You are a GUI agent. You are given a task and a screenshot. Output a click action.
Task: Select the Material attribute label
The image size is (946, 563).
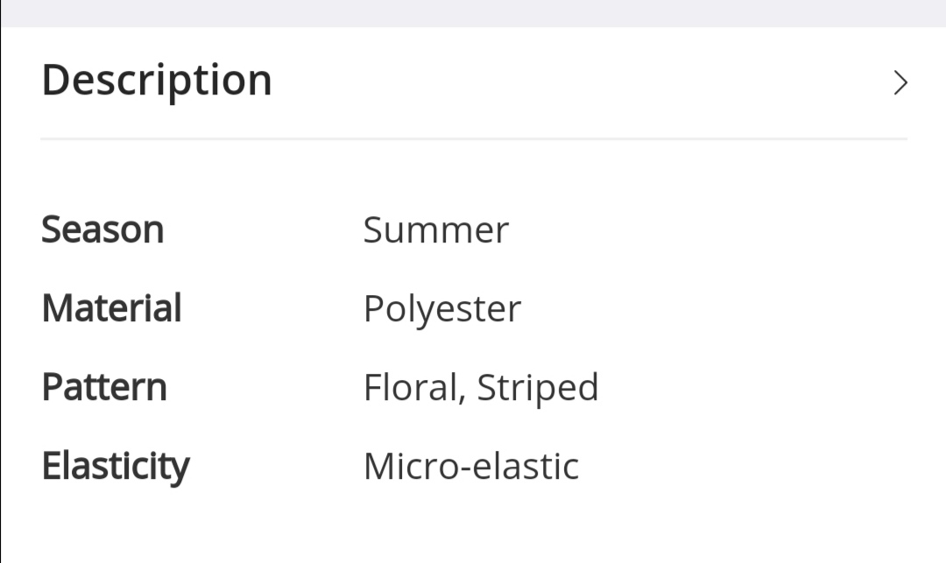[x=111, y=308]
